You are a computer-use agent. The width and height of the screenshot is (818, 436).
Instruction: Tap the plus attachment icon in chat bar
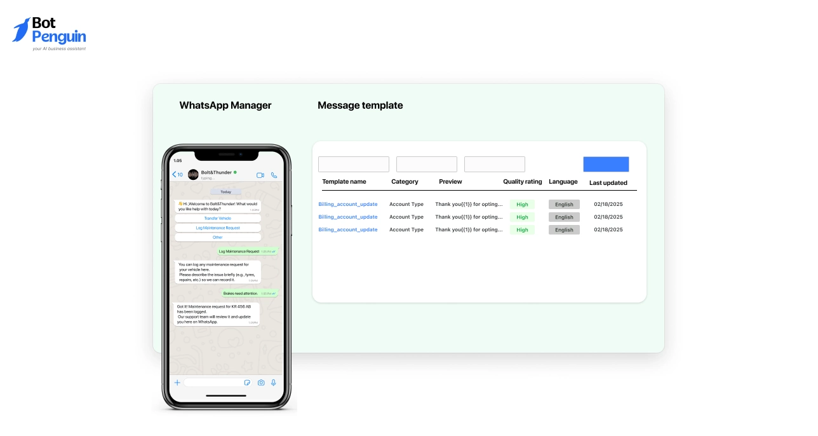tap(177, 383)
